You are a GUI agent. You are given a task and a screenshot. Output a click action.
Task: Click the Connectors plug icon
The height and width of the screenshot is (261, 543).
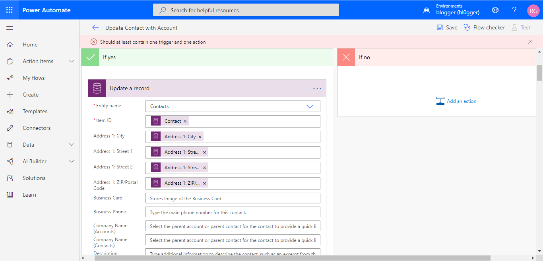[x=10, y=128]
